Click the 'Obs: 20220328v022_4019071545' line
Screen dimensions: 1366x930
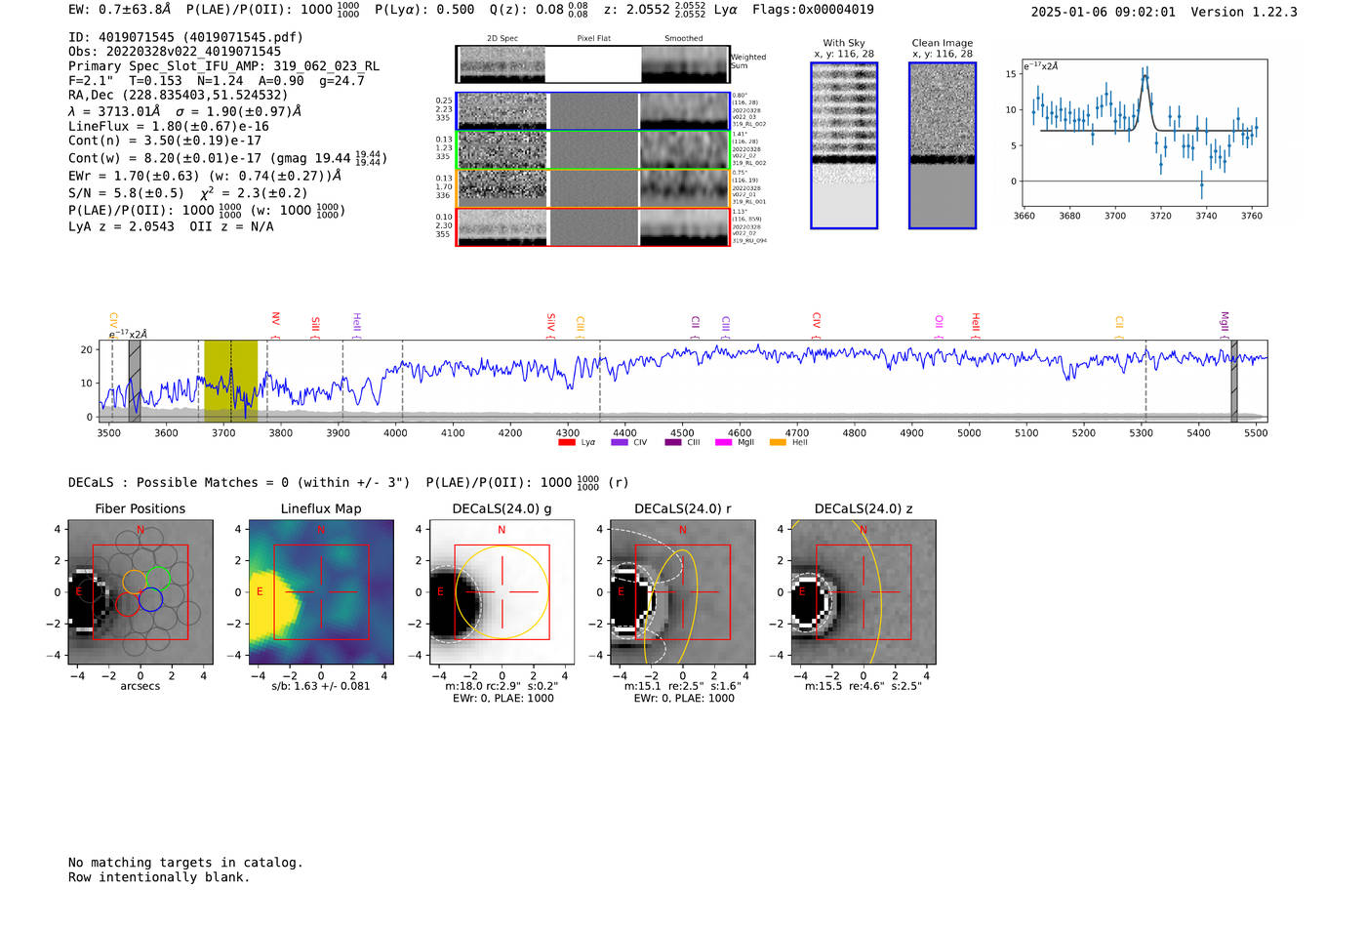click(x=175, y=52)
